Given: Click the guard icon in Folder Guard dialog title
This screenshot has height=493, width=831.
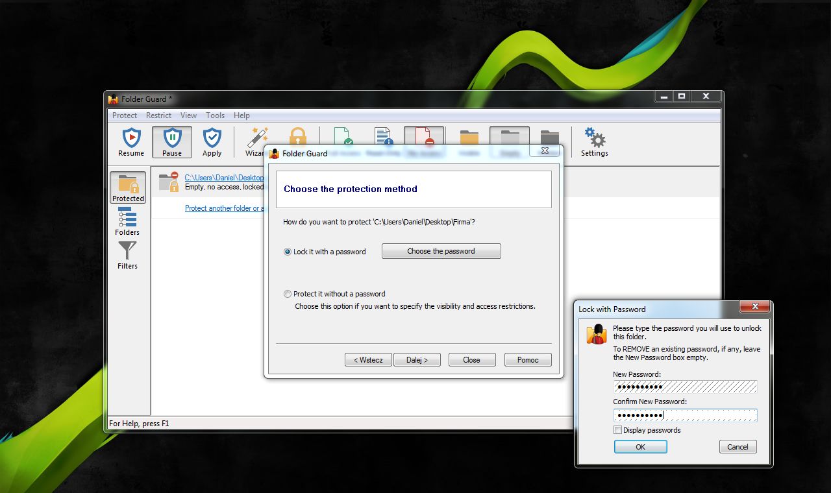Looking at the screenshot, I should (x=274, y=154).
